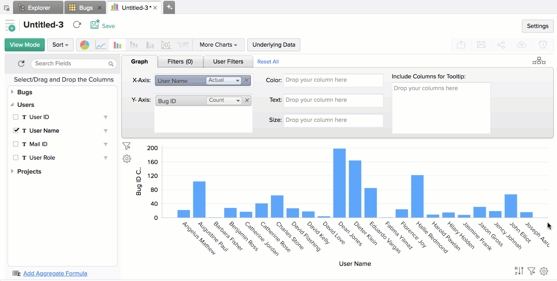Click the Underlying Data button
557x281 pixels.
[274, 45]
